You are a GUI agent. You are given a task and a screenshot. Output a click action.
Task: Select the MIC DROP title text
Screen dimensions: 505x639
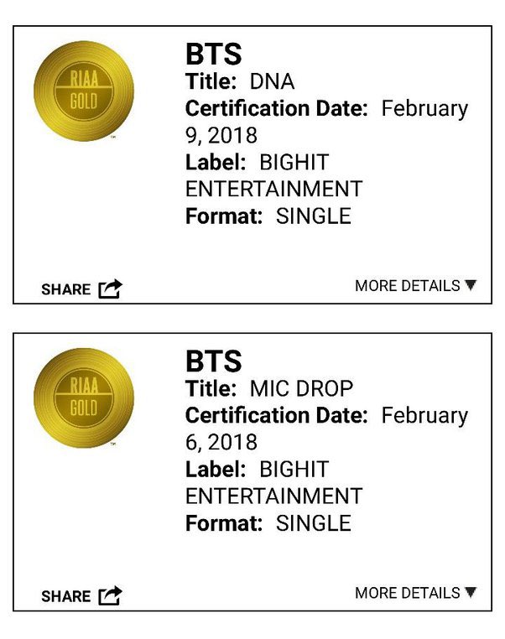[301, 388]
